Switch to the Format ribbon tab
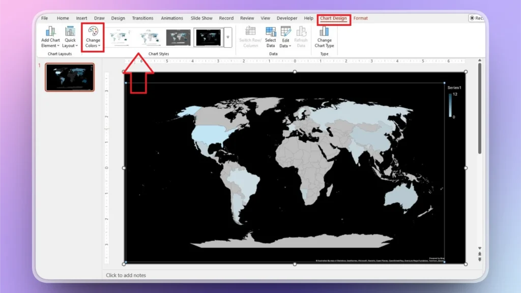The height and width of the screenshot is (293, 521). [360, 18]
